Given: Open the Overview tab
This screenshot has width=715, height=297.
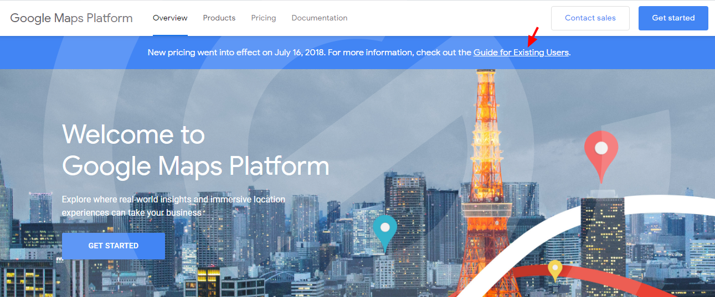Looking at the screenshot, I should pos(170,18).
